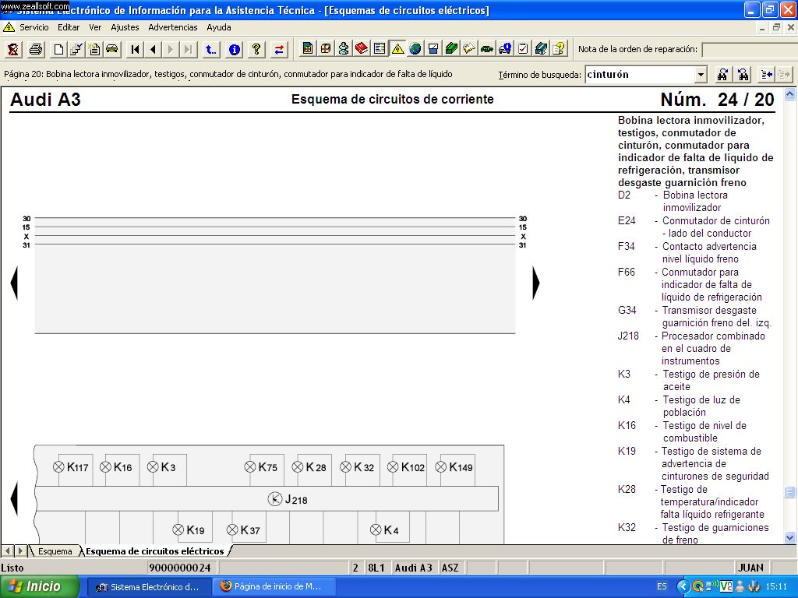Click the globe toolbar icon
Image resolution: width=798 pixels, height=598 pixels.
point(415,49)
